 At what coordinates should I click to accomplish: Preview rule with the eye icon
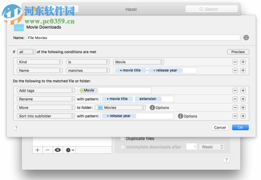[x=58, y=150]
